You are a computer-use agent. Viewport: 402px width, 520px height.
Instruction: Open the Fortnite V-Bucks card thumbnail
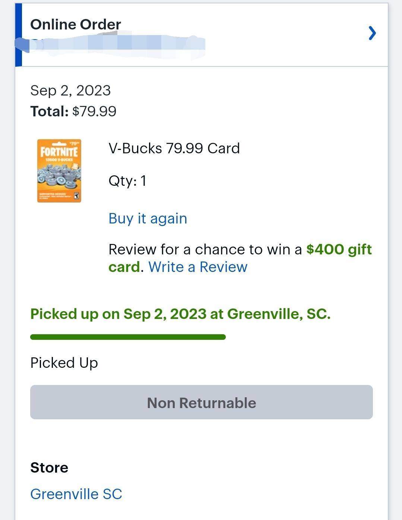coord(59,171)
